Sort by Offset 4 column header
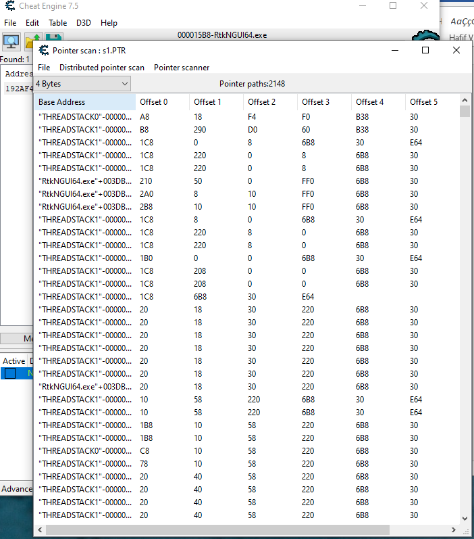This screenshot has width=474, height=539. (x=378, y=102)
